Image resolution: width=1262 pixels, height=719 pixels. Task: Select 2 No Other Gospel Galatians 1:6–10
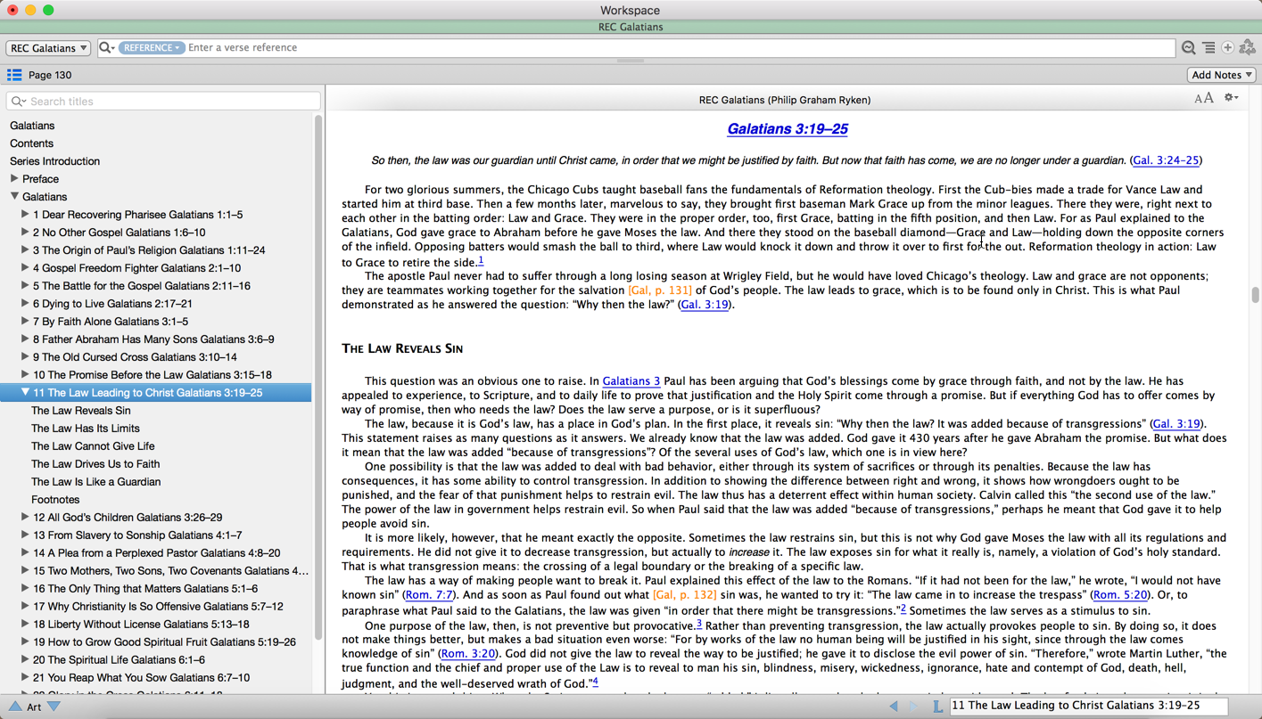(119, 233)
